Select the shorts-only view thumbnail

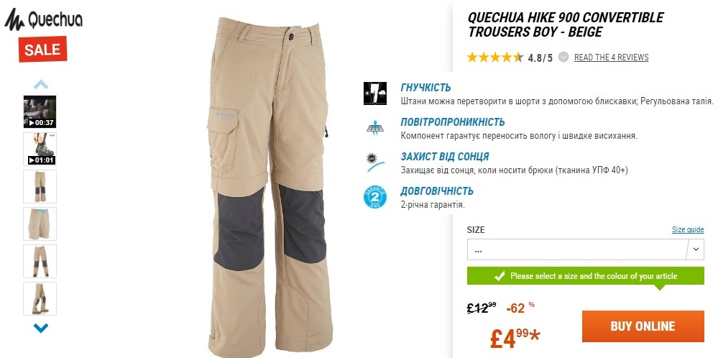point(40,224)
